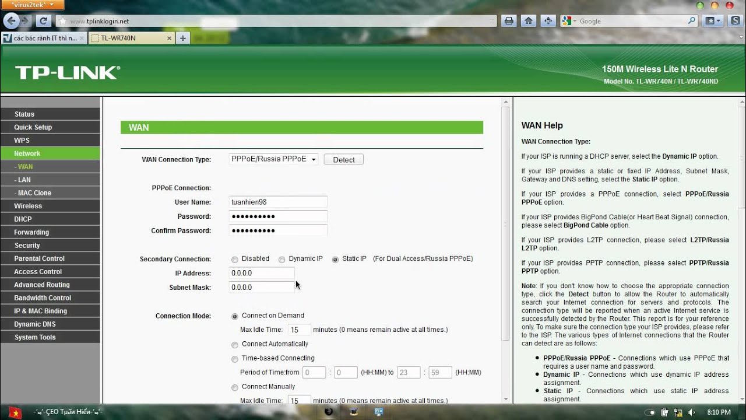Close the TL-WR740N tab
This screenshot has height=420, width=746.
click(170, 38)
